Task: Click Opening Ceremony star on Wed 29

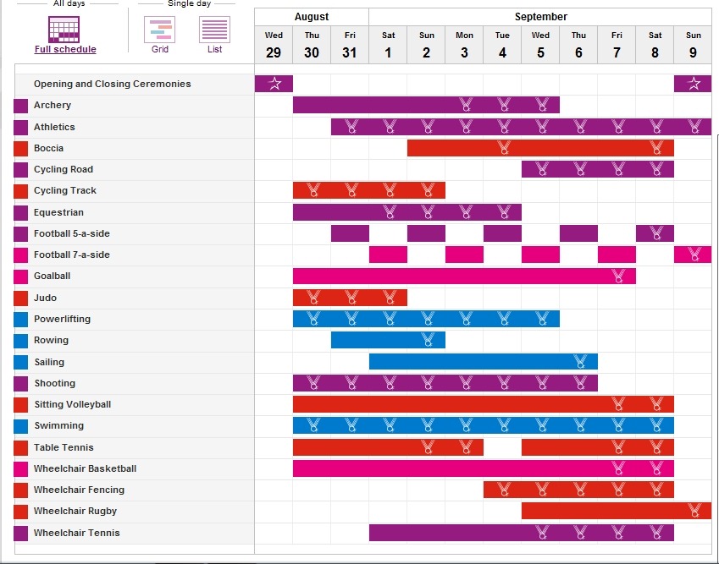Action: pos(274,84)
